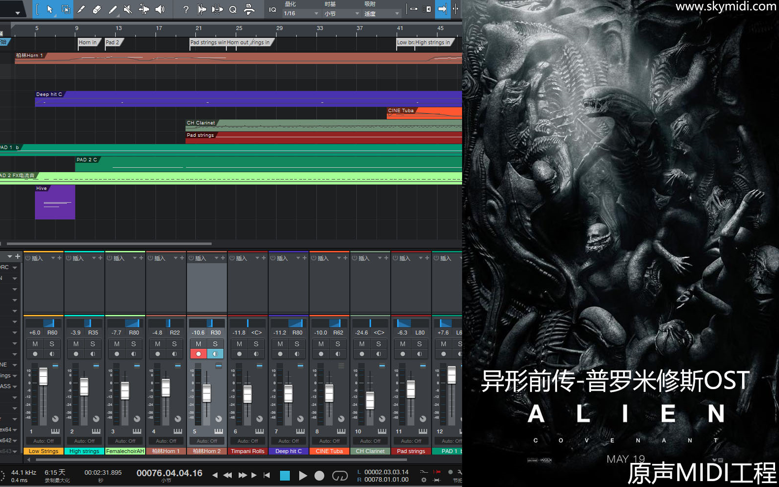This screenshot has height=487, width=779.
Task: Toggle monitor on 柏林Horn 2 channel
Action: 215,354
